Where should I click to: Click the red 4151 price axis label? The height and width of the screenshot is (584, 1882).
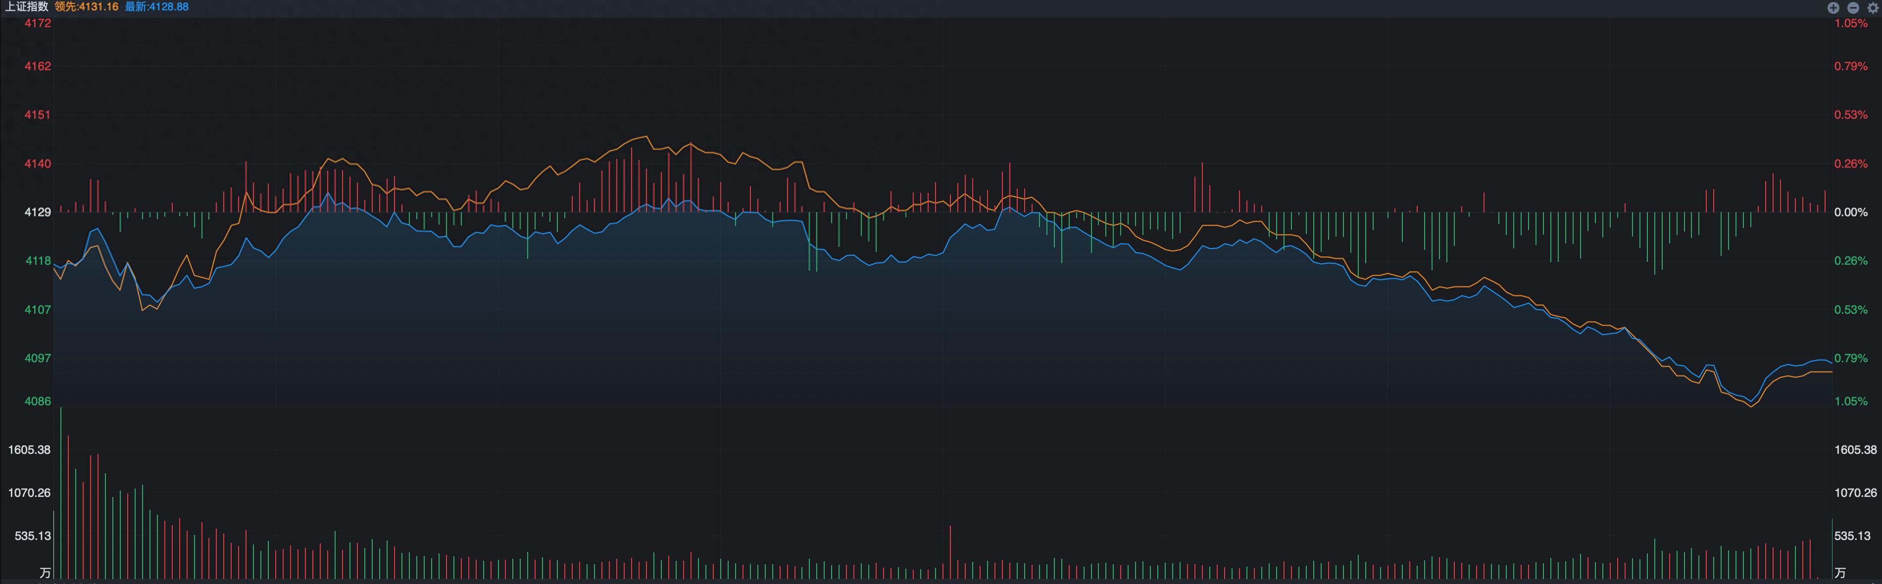37,115
